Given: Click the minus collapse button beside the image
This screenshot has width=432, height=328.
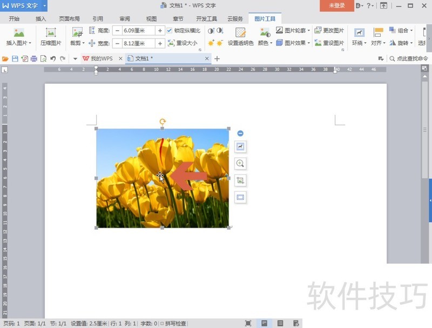Looking at the screenshot, I should pos(239,132).
